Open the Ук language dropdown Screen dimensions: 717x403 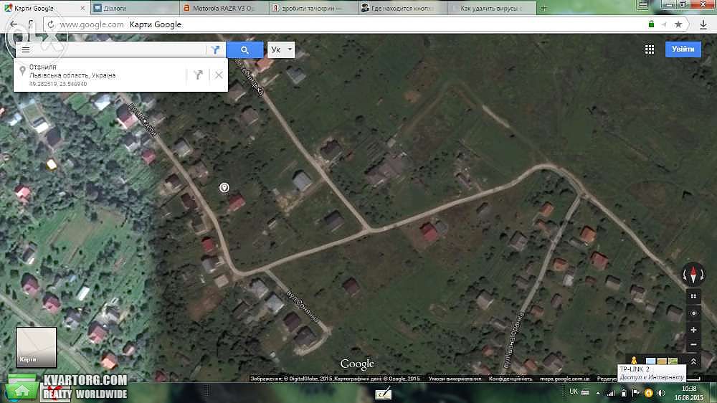[x=281, y=49]
